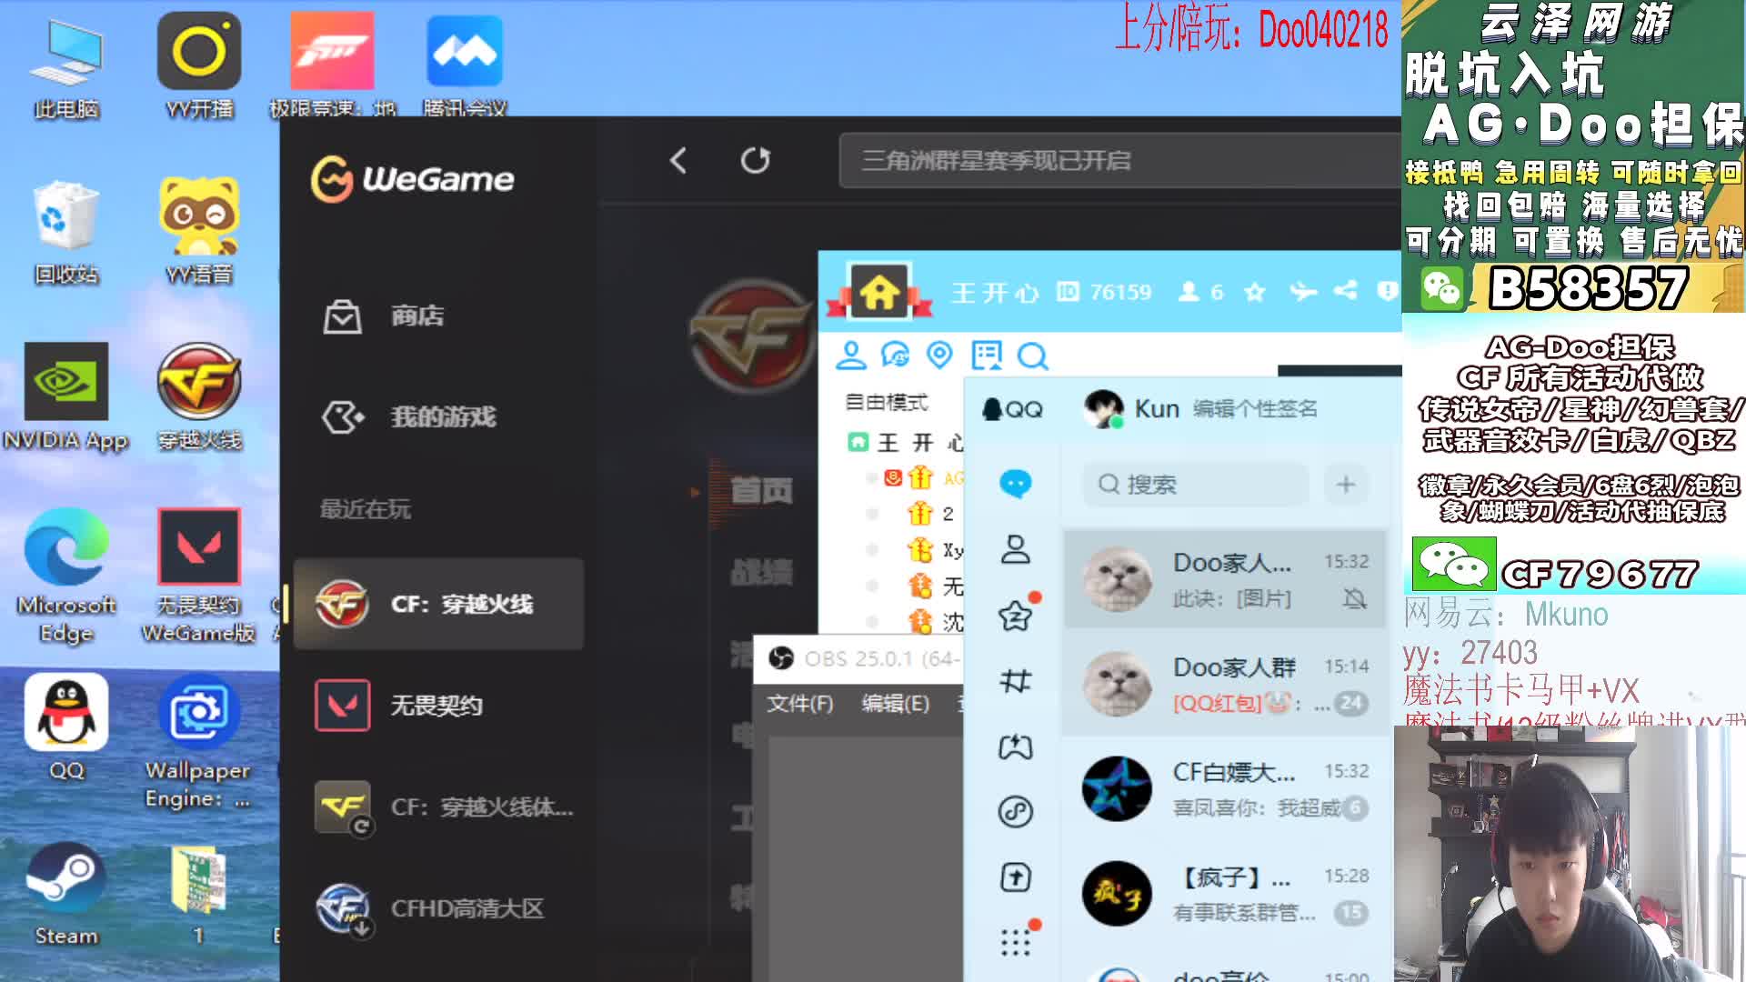Open the 腾讯会议 desktop shortcut
Screen dimensions: 1746x982
pos(465,66)
